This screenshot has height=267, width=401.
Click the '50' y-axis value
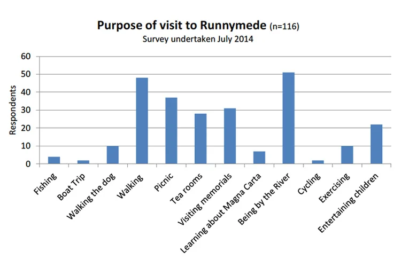click(x=26, y=74)
